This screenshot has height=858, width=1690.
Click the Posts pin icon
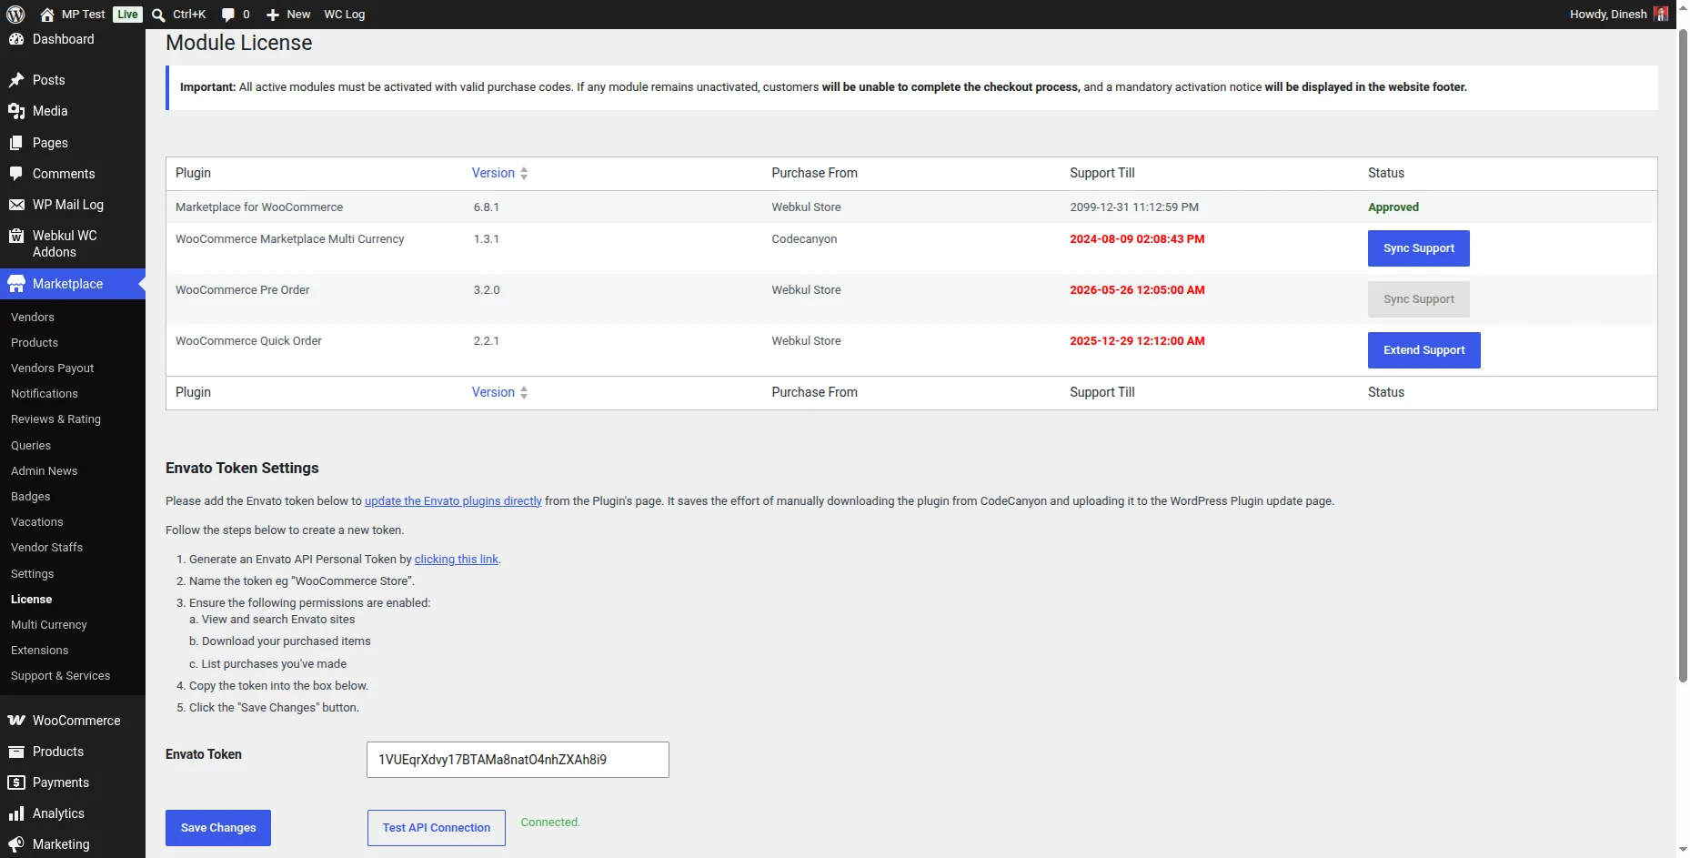point(16,80)
